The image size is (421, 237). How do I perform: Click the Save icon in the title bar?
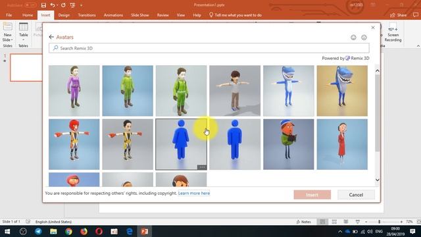click(43, 5)
